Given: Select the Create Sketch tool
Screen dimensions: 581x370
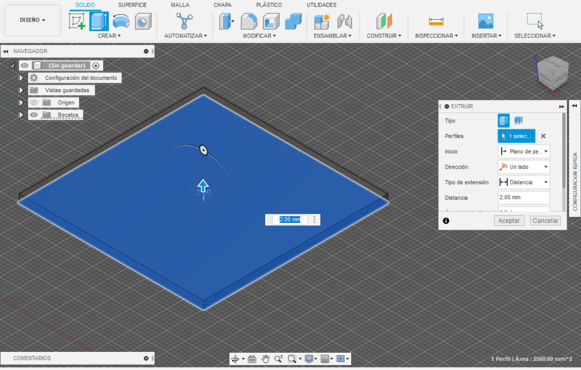Looking at the screenshot, I should [77, 21].
